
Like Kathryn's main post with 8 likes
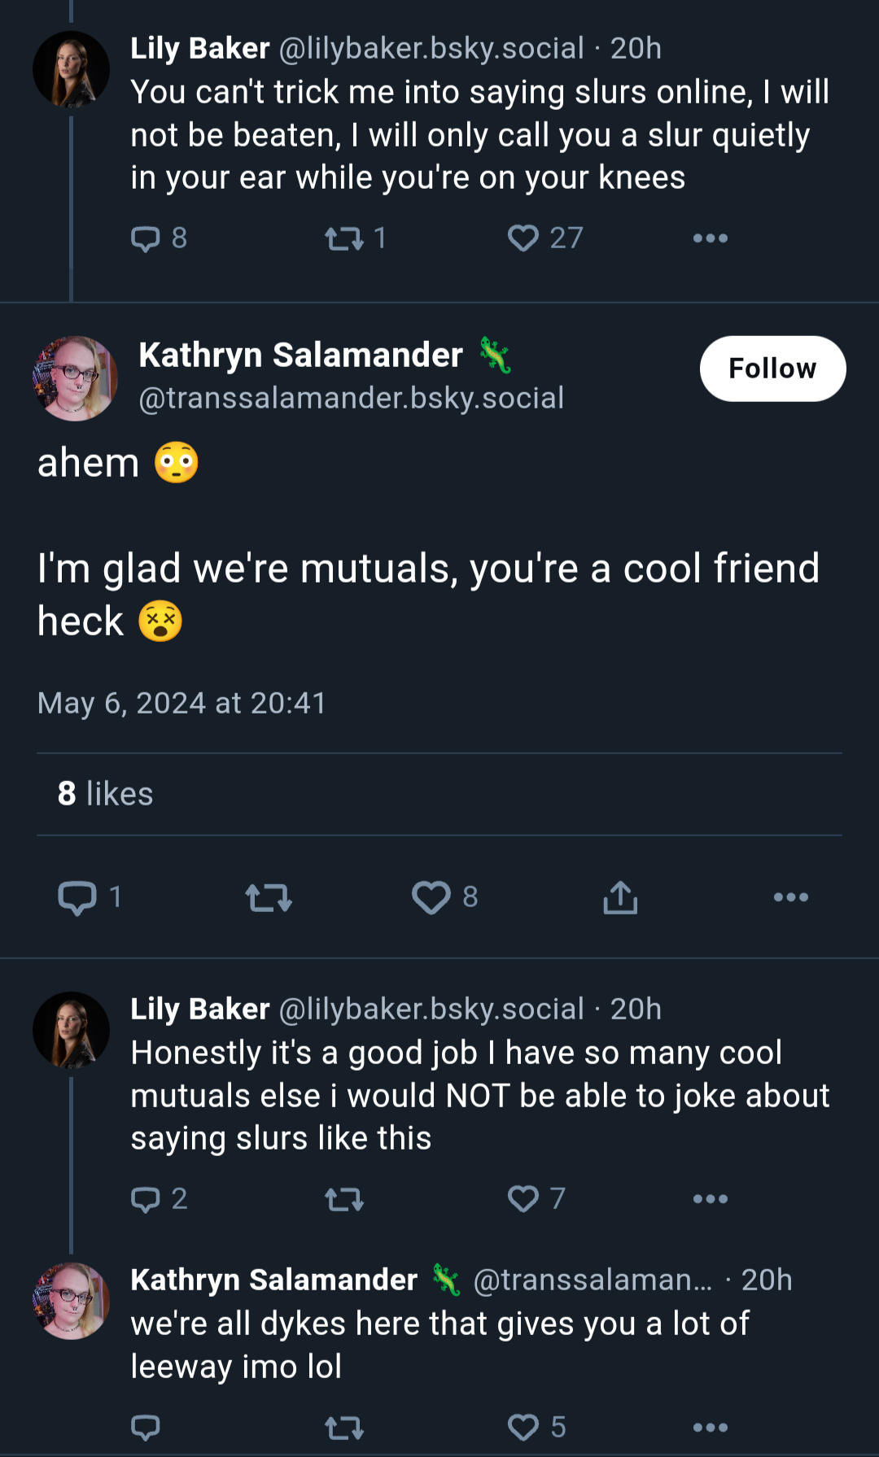tap(444, 897)
